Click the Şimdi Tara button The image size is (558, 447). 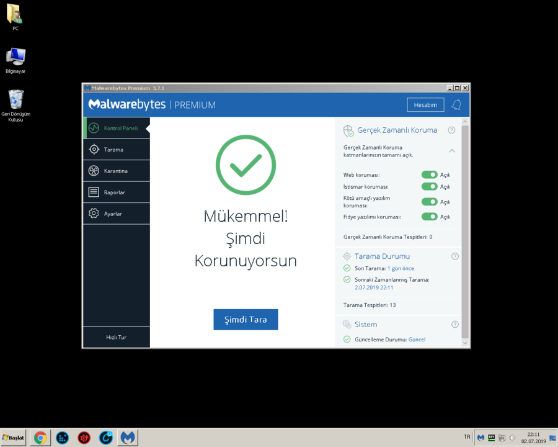pyautogui.click(x=246, y=319)
